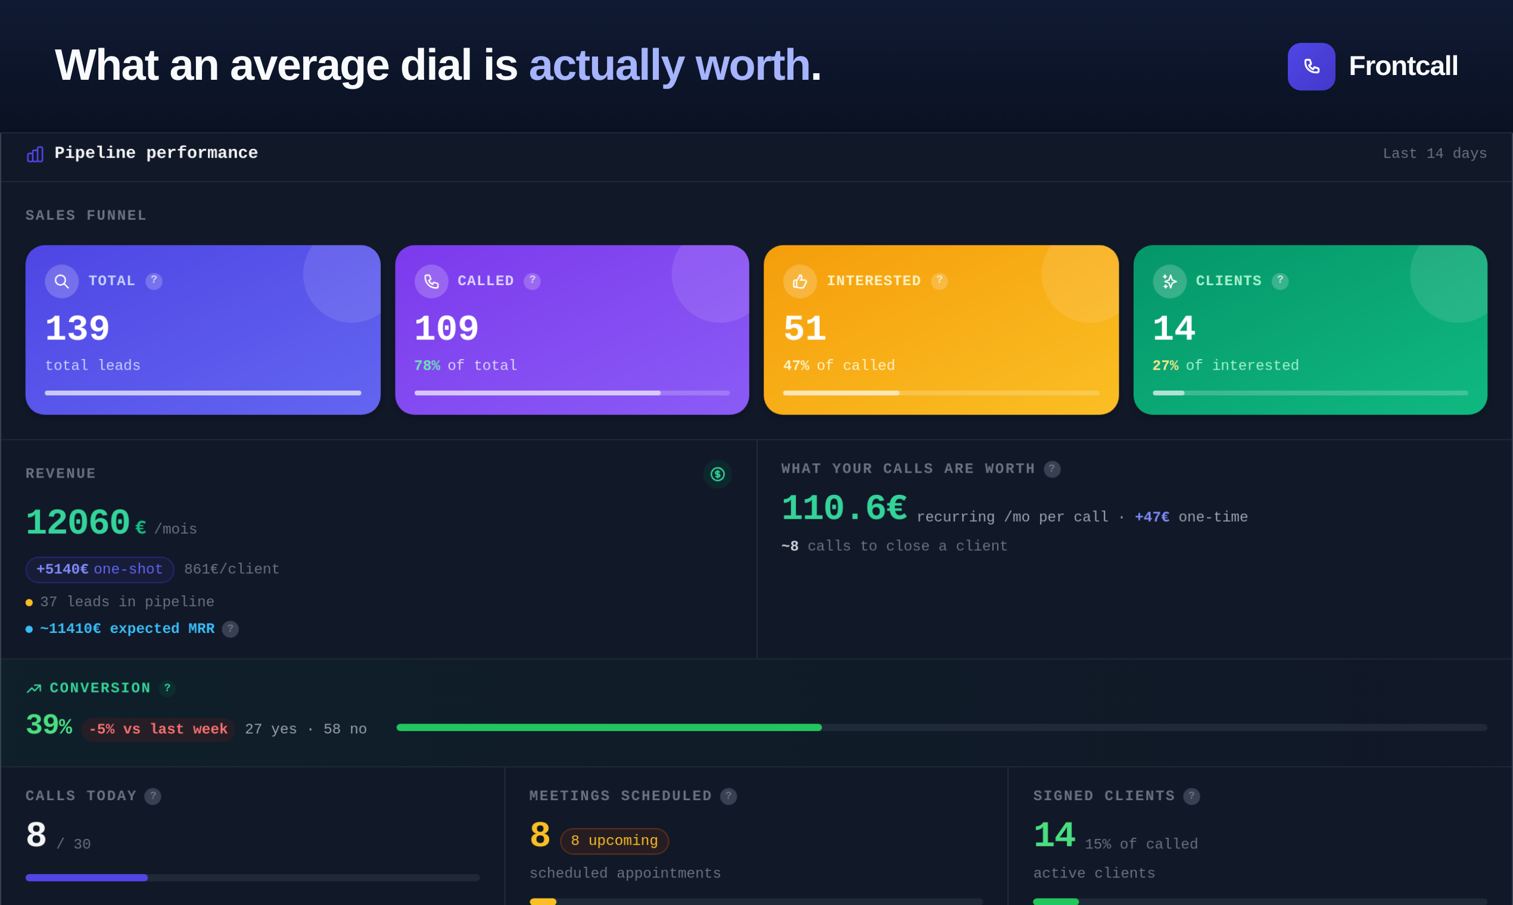Open the help tooltip next to CALLED

point(532,281)
